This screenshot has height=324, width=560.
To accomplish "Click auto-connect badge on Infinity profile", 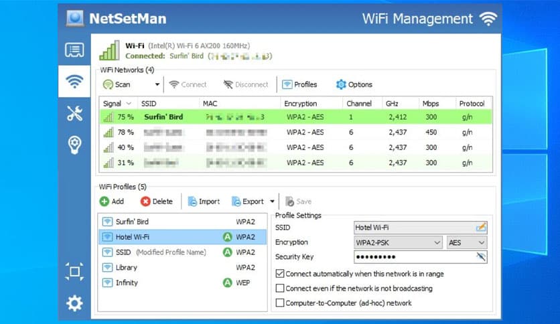I will point(228,283).
